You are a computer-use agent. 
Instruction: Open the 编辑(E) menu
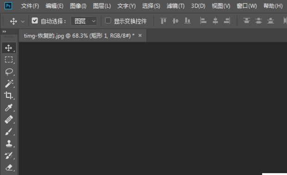point(54,6)
